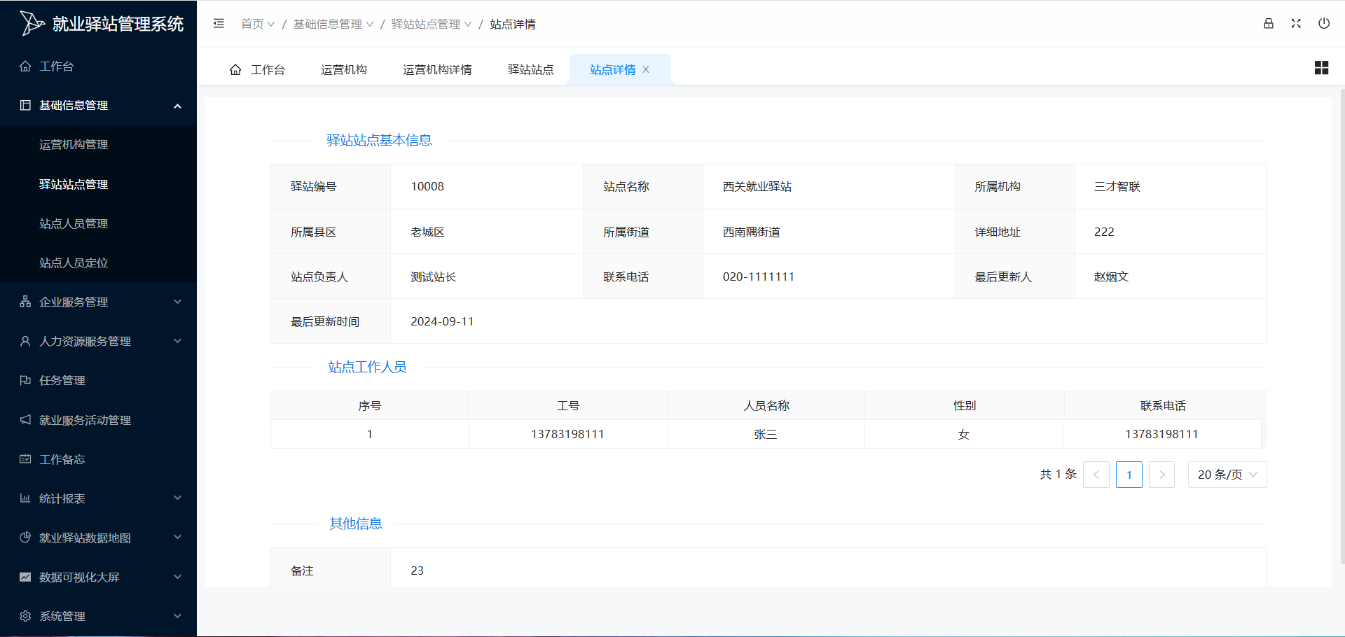
Task: Expand the 企业服务管理 chevron
Action: (x=177, y=302)
